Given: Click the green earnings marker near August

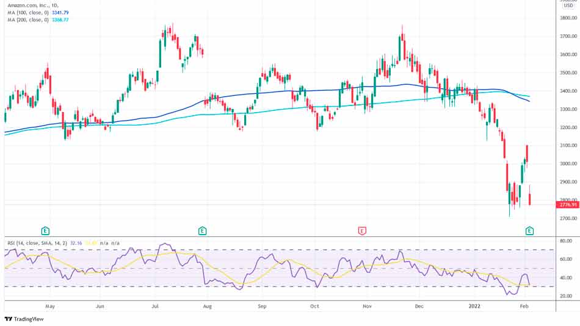Looking at the screenshot, I should [202, 230].
